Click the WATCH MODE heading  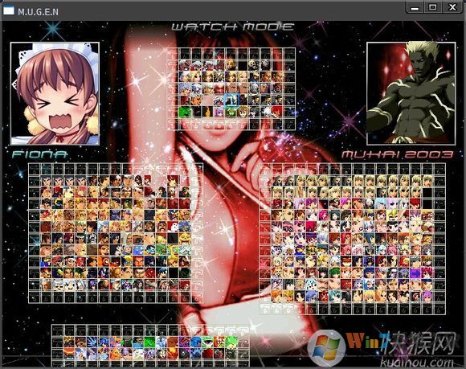coord(233,27)
